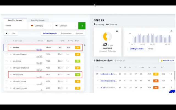The width and height of the screenshot is (176, 110).
Task: Click the KD 43 badge for 'stress'
Action: pos(78,48)
